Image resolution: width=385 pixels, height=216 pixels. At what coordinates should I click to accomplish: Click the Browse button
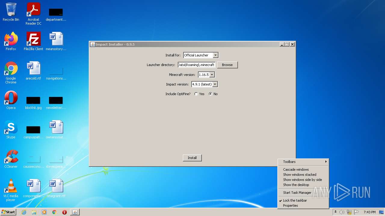click(x=227, y=65)
